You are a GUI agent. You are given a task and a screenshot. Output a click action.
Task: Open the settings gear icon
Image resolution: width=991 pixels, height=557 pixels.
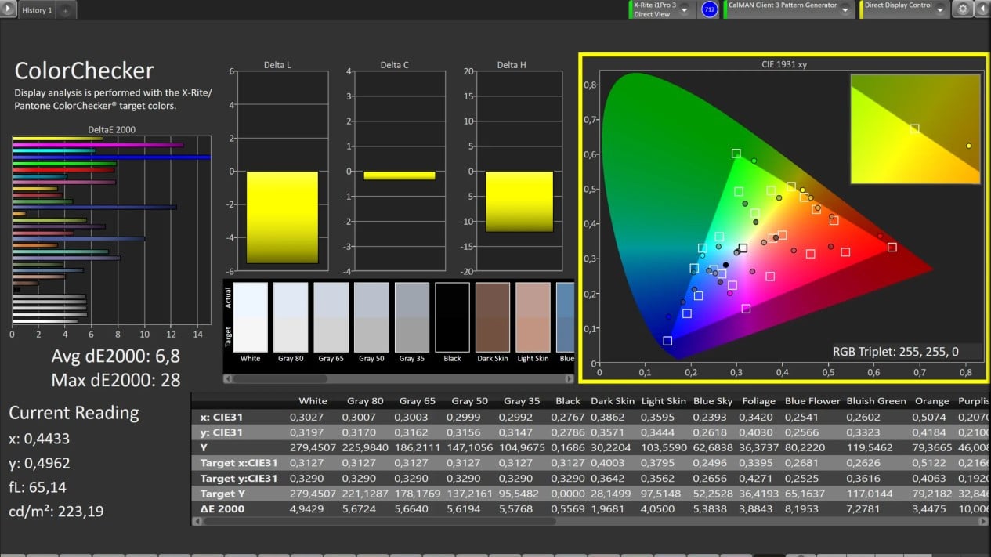point(962,9)
